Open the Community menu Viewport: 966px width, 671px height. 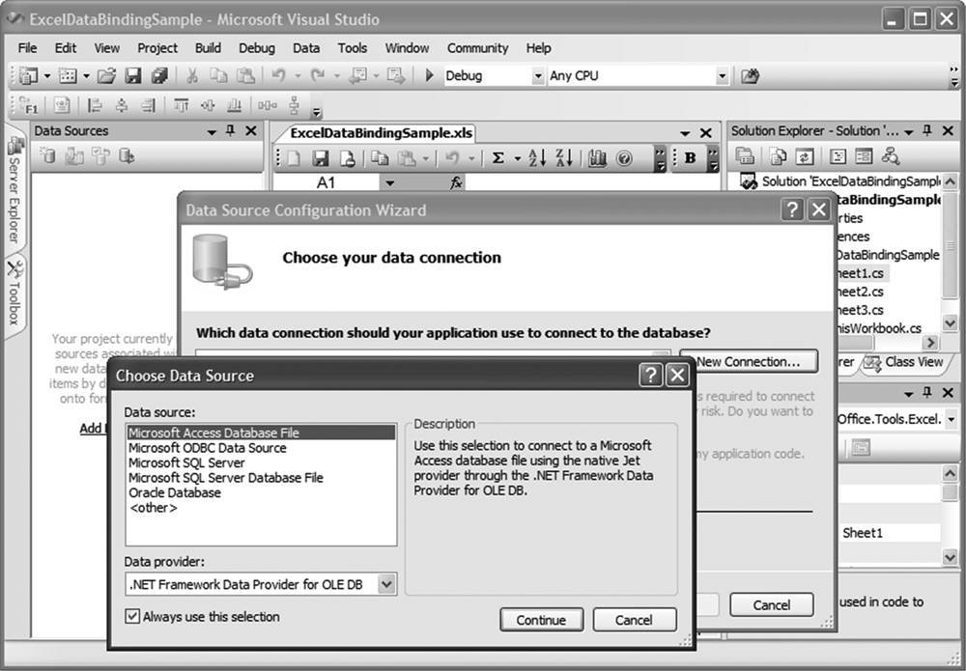coord(477,48)
